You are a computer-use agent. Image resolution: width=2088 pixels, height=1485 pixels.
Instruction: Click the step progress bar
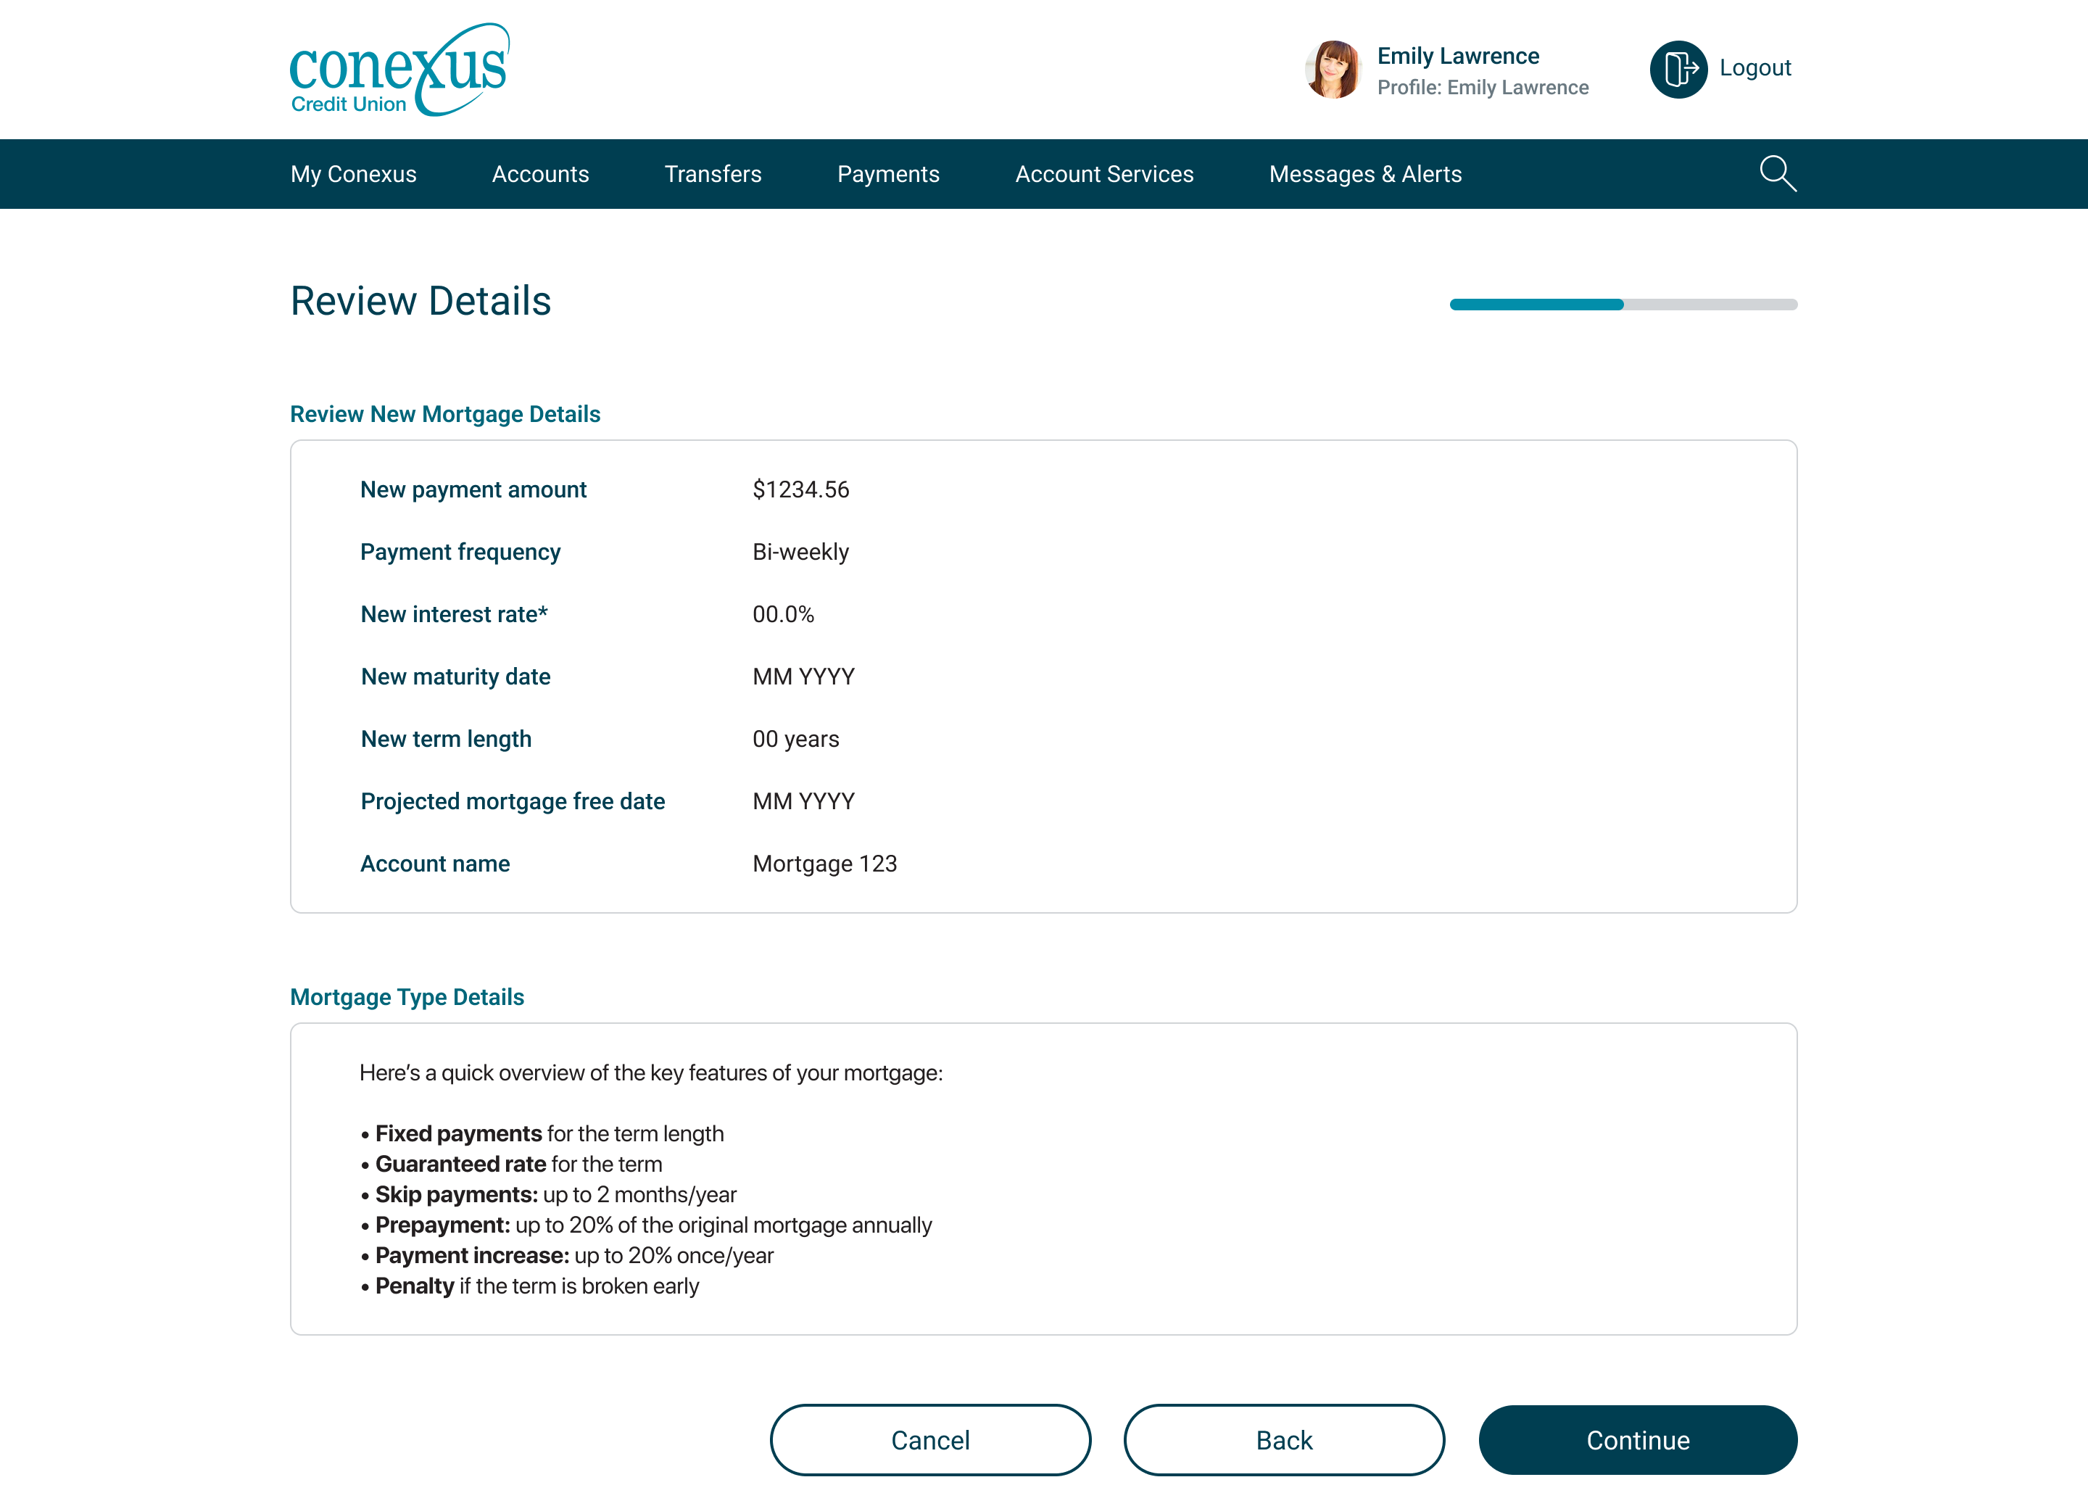pos(1623,305)
